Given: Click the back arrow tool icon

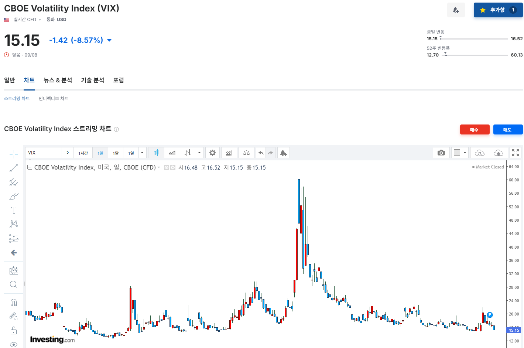Looking at the screenshot, I should click(14, 253).
